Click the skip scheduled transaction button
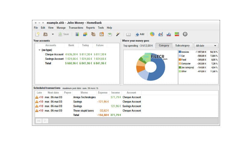The height and width of the screenshot is (146, 252). pyautogui.click(x=39, y=121)
